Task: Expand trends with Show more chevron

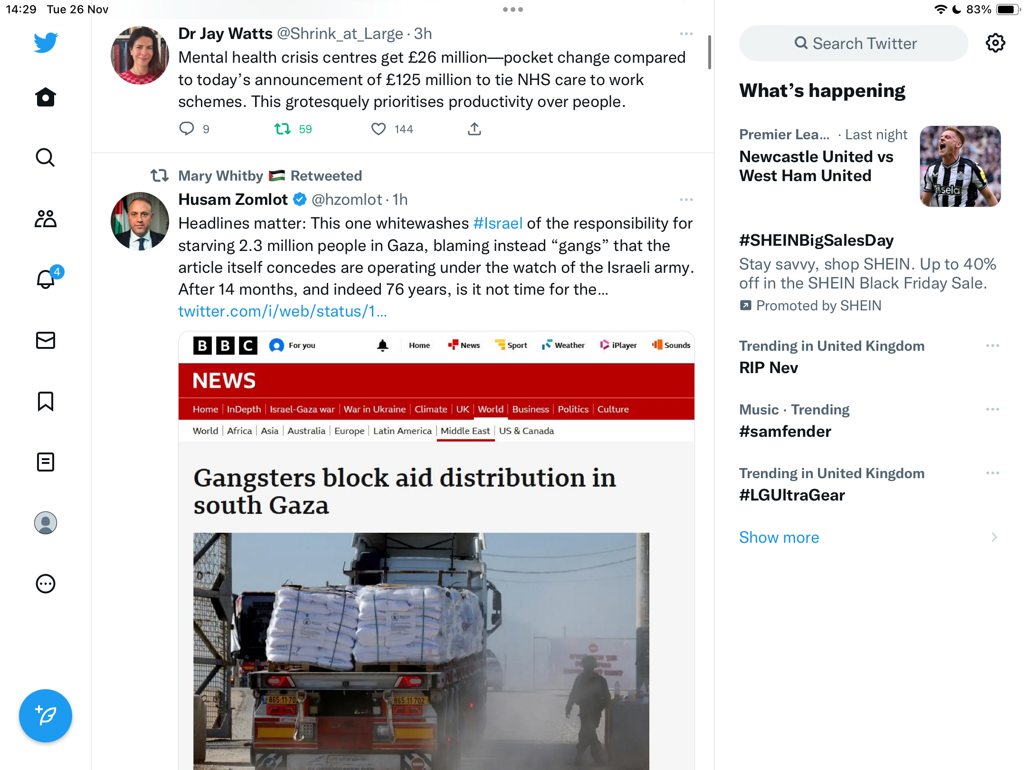Action: point(994,537)
